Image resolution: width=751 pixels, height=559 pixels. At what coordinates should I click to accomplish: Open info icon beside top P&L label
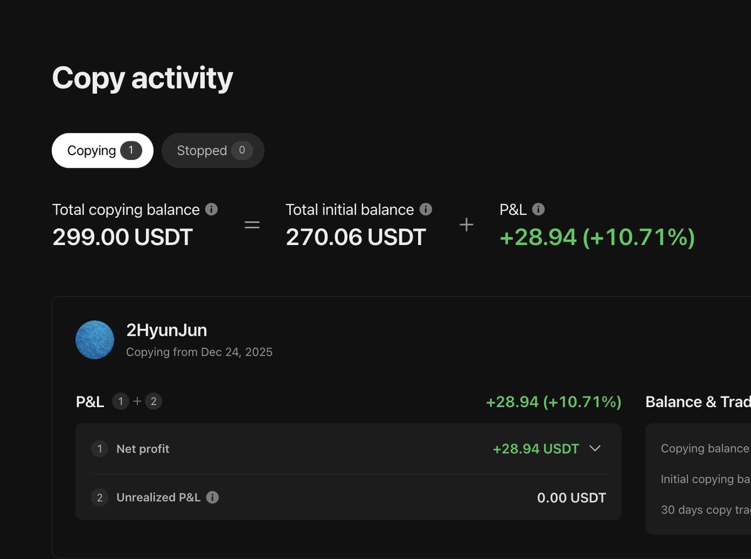click(538, 209)
